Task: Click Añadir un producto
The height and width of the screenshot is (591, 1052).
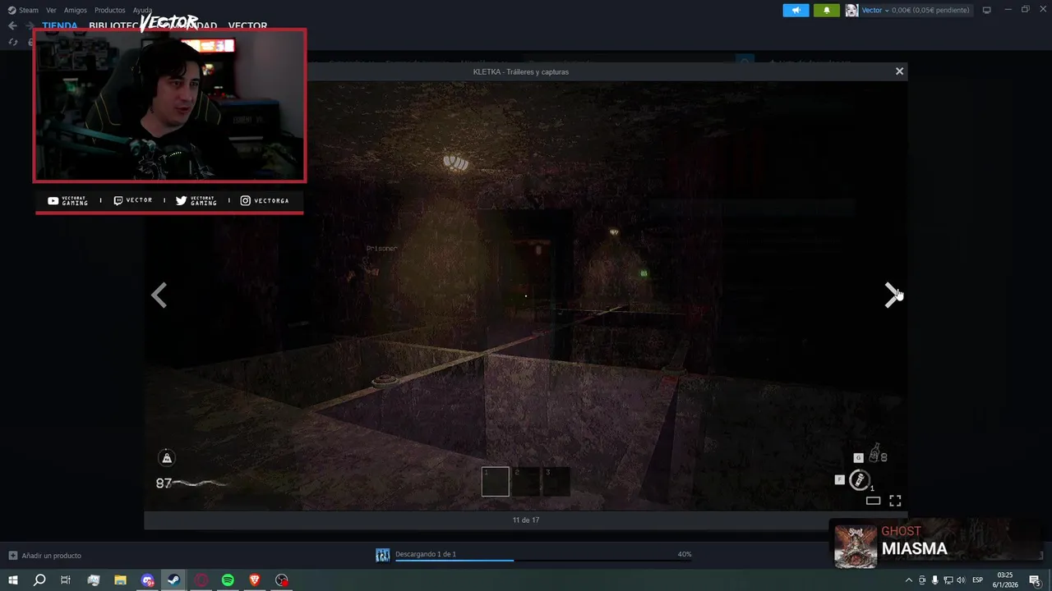Action: (45, 556)
